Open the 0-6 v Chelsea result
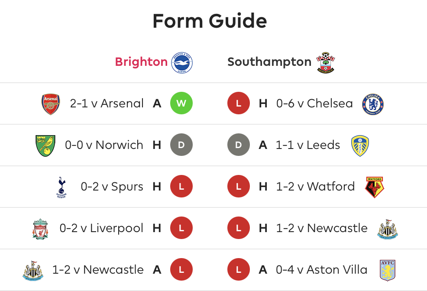 click(314, 103)
